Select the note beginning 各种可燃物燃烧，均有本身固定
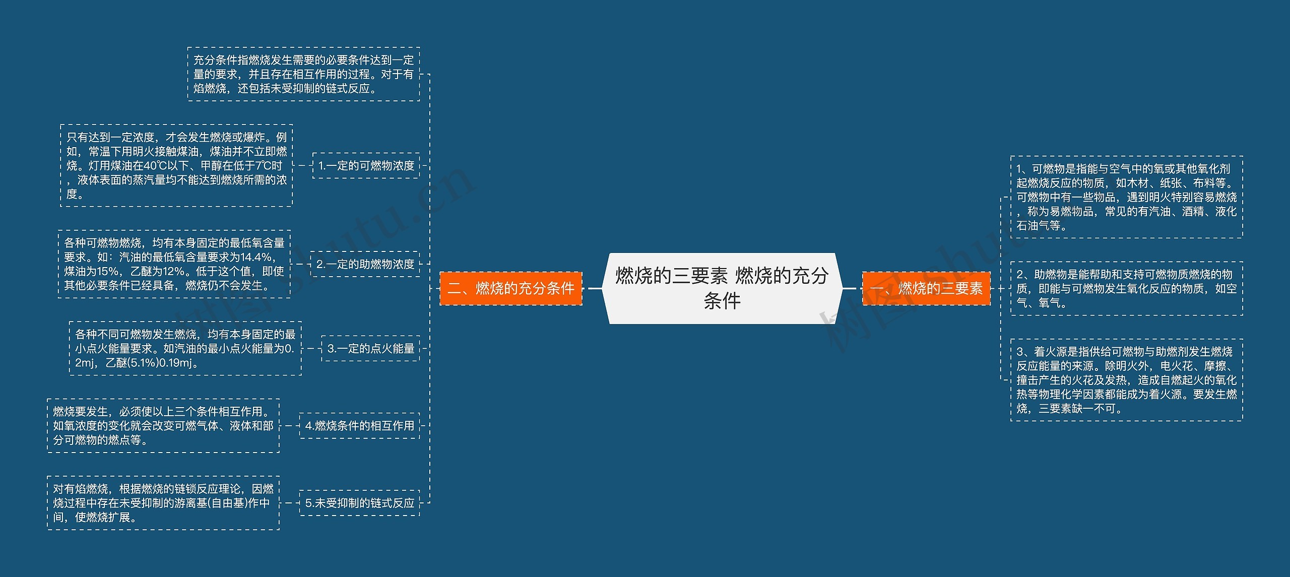 pyautogui.click(x=174, y=264)
